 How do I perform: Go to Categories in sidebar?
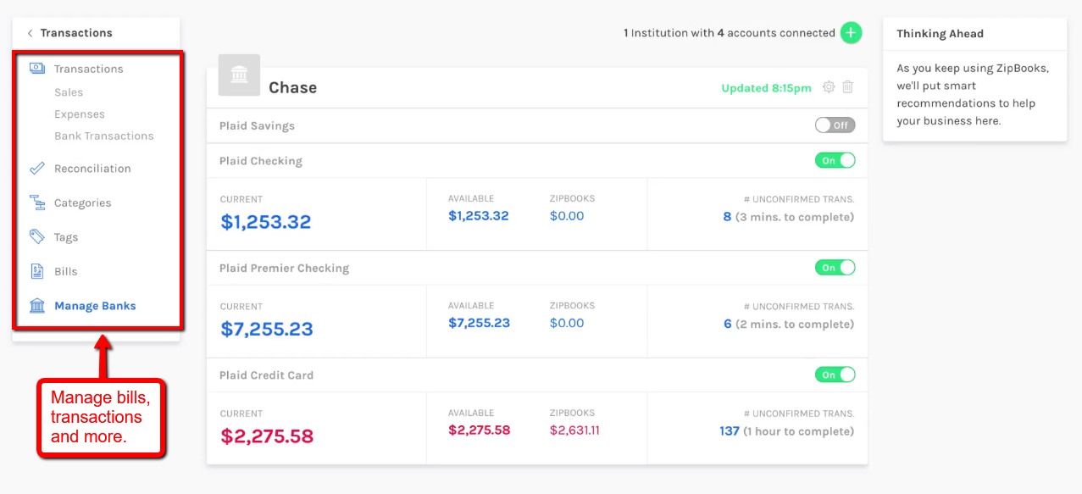(x=83, y=203)
